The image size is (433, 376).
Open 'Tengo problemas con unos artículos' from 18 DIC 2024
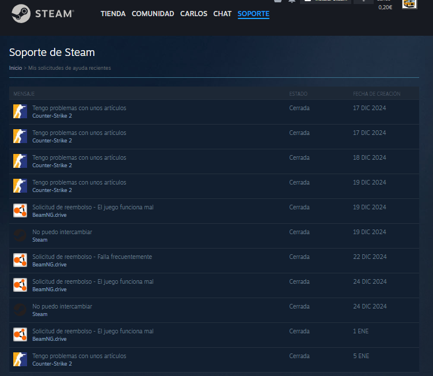[x=79, y=157]
